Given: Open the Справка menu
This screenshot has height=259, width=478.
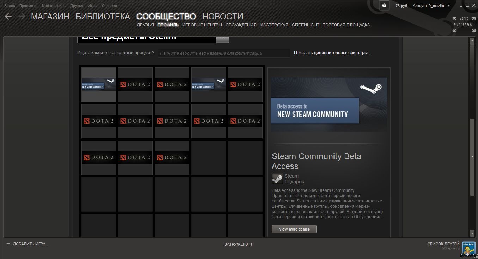Looking at the screenshot, I should click(109, 6).
